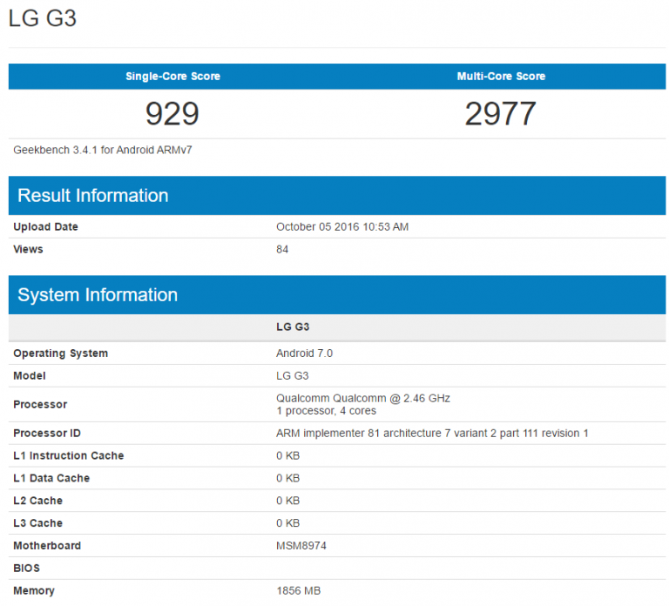Click the single-core score value 929
Viewport: 669px width, 606px height.
(172, 114)
